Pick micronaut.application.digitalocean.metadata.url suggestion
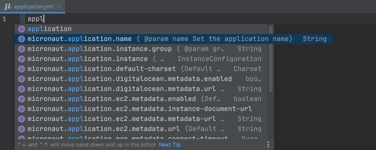Screen dimensions: 376x150 [141, 89]
